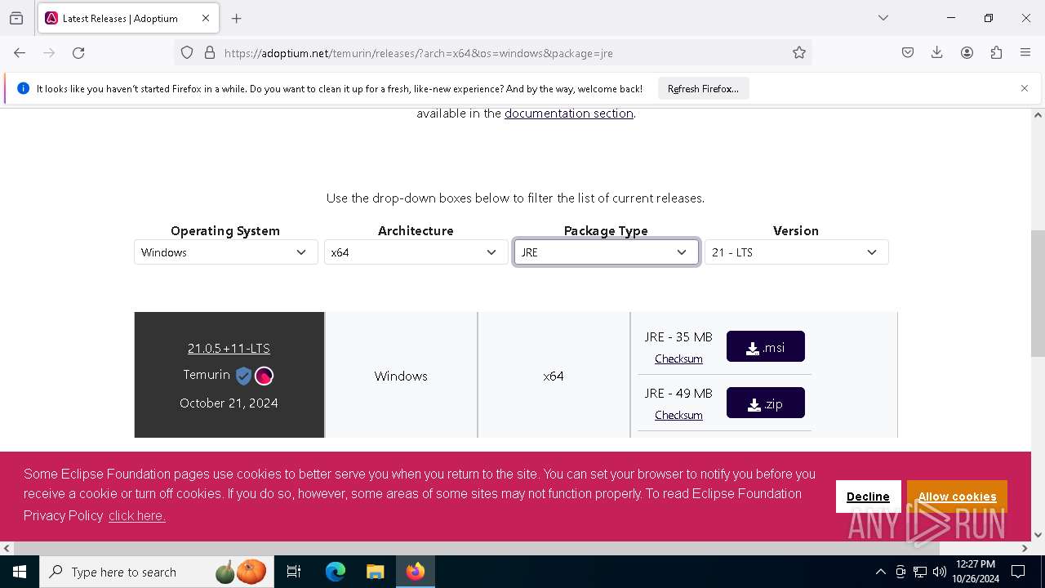
Task: Save page to Pocket
Action: (x=908, y=52)
